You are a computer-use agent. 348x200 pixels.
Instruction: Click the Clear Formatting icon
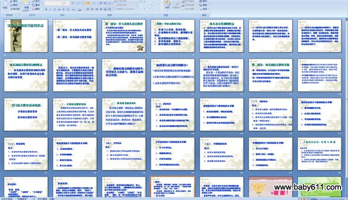click(x=82, y=3)
